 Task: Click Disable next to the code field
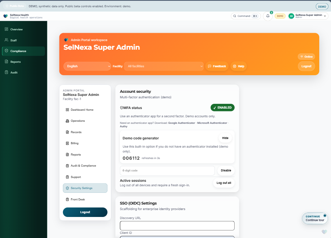pyautogui.click(x=226, y=170)
